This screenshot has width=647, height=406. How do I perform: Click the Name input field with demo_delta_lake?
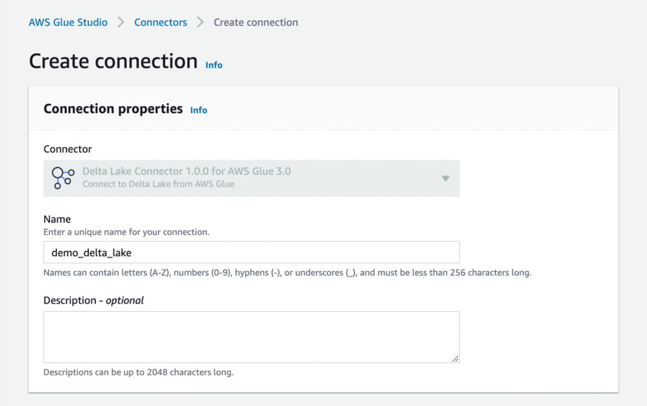point(251,252)
